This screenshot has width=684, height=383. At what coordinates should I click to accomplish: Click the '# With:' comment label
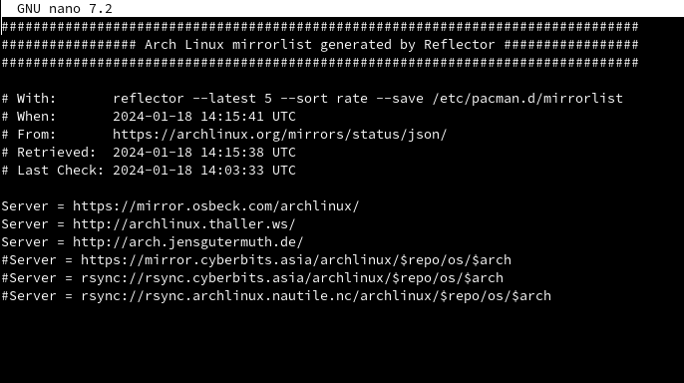(29, 98)
